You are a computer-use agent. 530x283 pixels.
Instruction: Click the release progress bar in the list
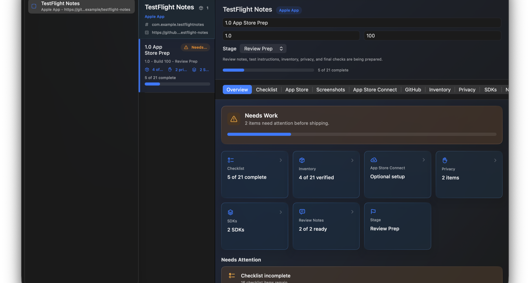[x=177, y=84]
